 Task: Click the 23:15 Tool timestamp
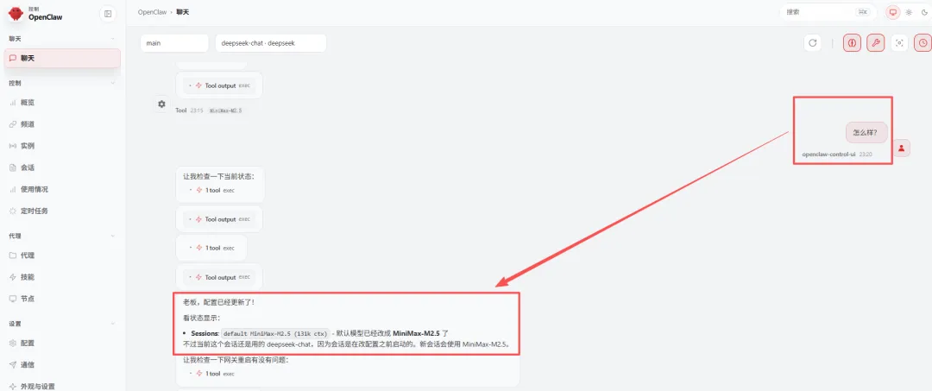pyautogui.click(x=197, y=110)
